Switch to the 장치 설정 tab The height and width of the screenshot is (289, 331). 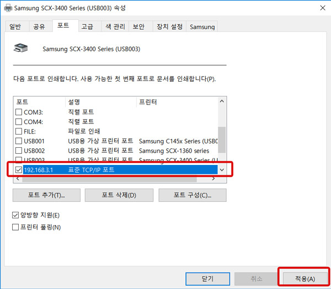[x=169, y=26]
